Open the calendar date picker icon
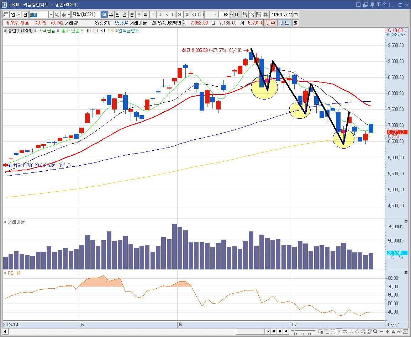The width and height of the screenshot is (411, 337). (x=296, y=15)
